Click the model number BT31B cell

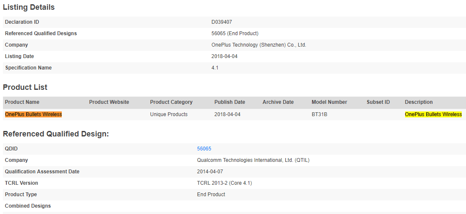click(x=319, y=114)
